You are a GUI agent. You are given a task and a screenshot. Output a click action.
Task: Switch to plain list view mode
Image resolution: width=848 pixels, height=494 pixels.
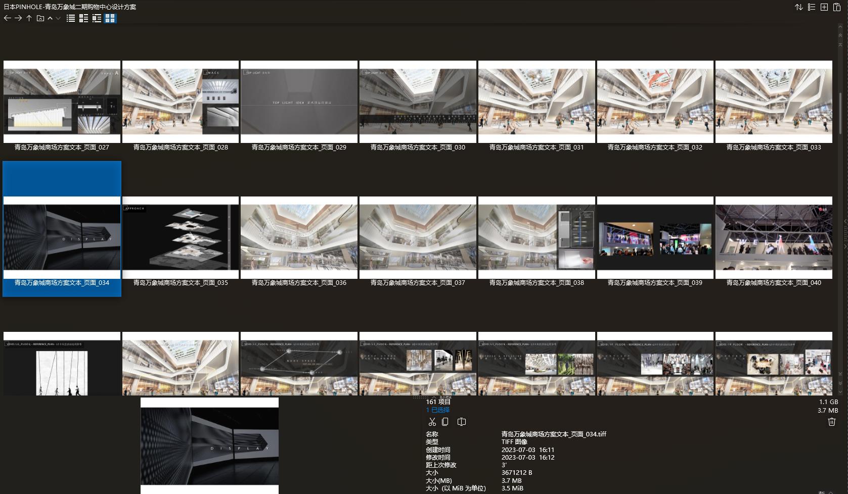pos(71,18)
